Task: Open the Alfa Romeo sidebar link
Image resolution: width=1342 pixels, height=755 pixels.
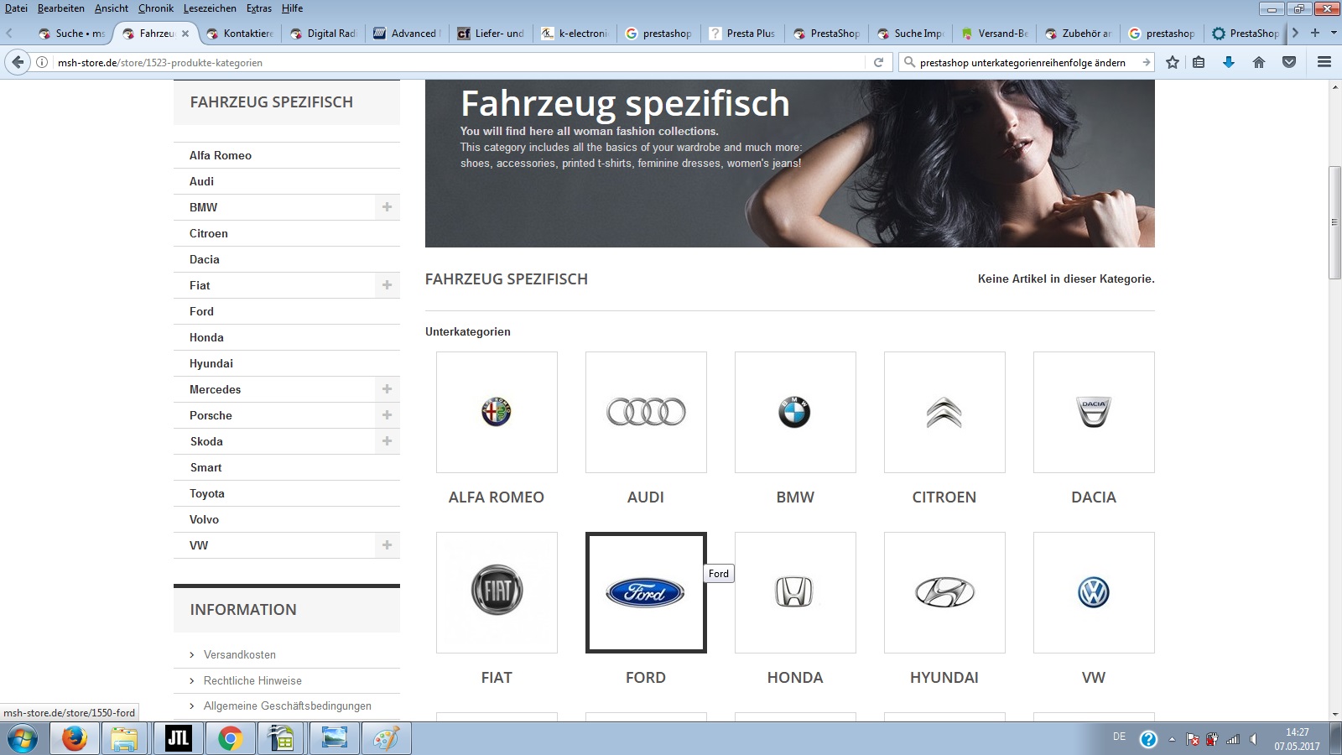Action: [x=221, y=155]
